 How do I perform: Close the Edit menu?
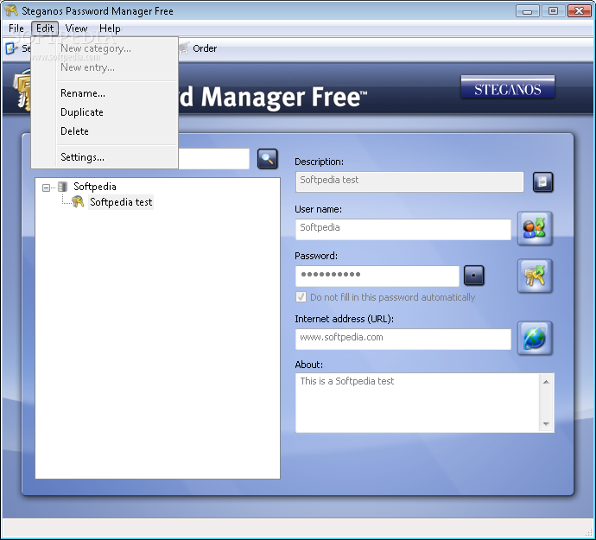pyautogui.click(x=45, y=29)
